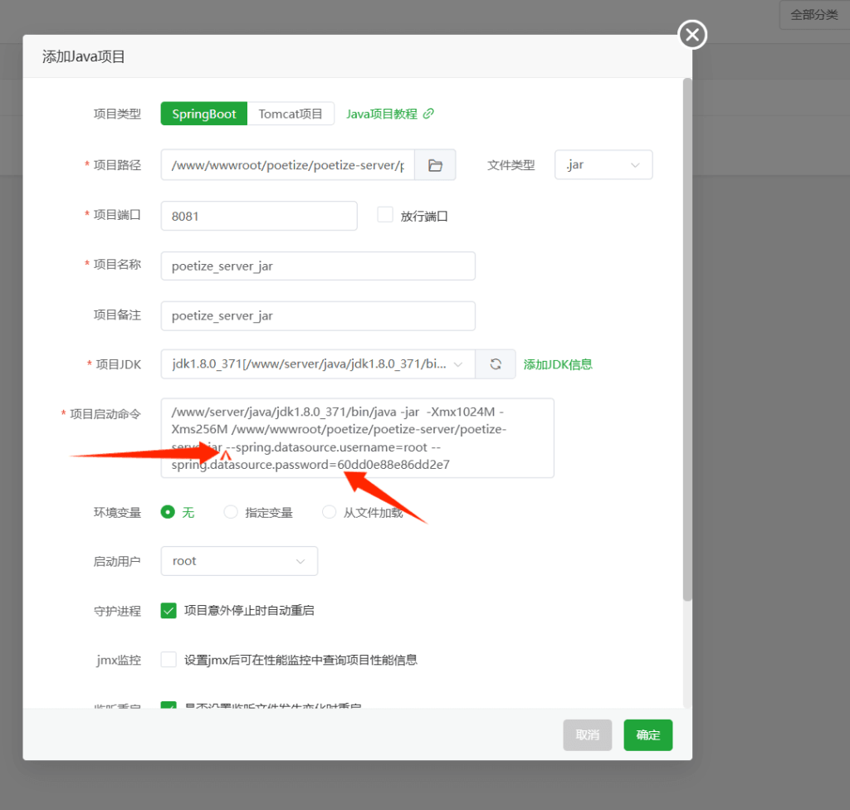Toggle 项目意外停止时自动重启 daemon checkbox
Viewport: 850px width, 810px height.
pos(169,611)
